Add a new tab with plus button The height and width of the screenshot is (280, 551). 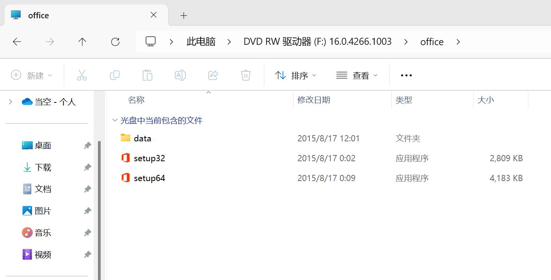point(184,15)
